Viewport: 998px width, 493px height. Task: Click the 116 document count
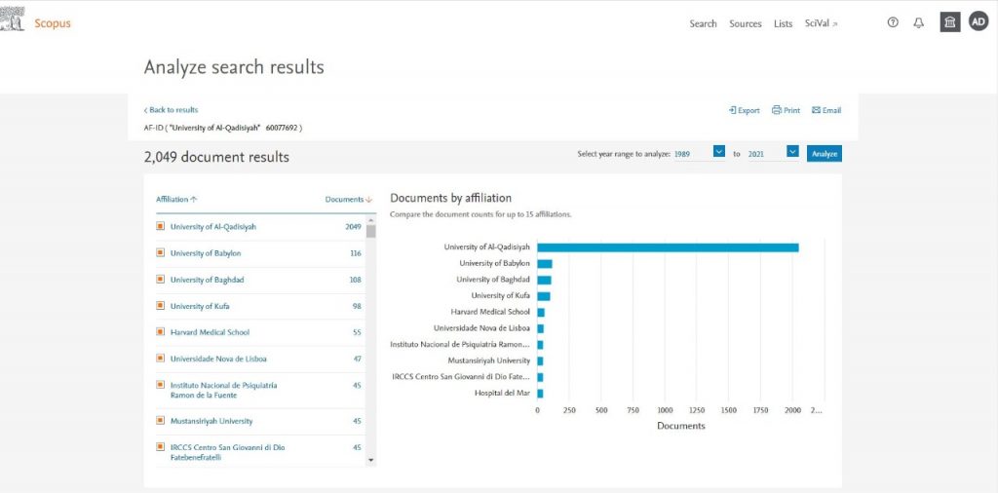(x=355, y=253)
